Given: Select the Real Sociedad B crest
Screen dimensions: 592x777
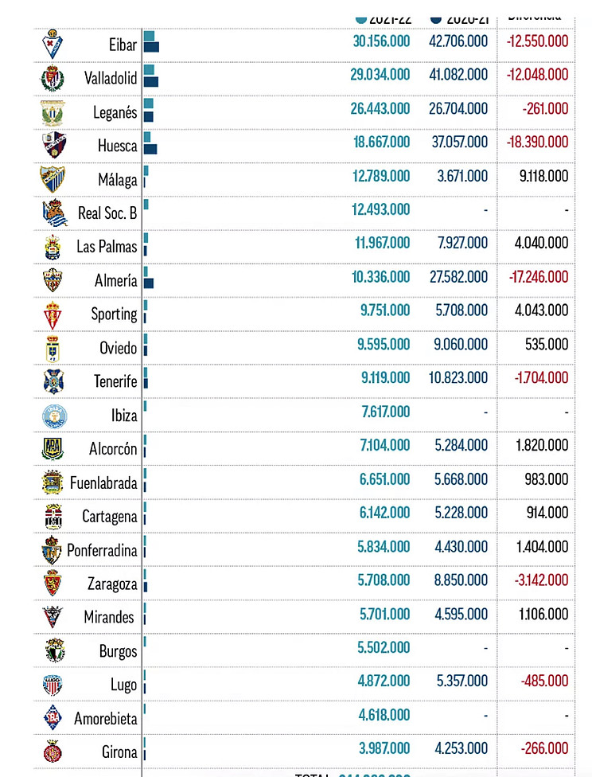Looking at the screenshot, I should 54,213.
